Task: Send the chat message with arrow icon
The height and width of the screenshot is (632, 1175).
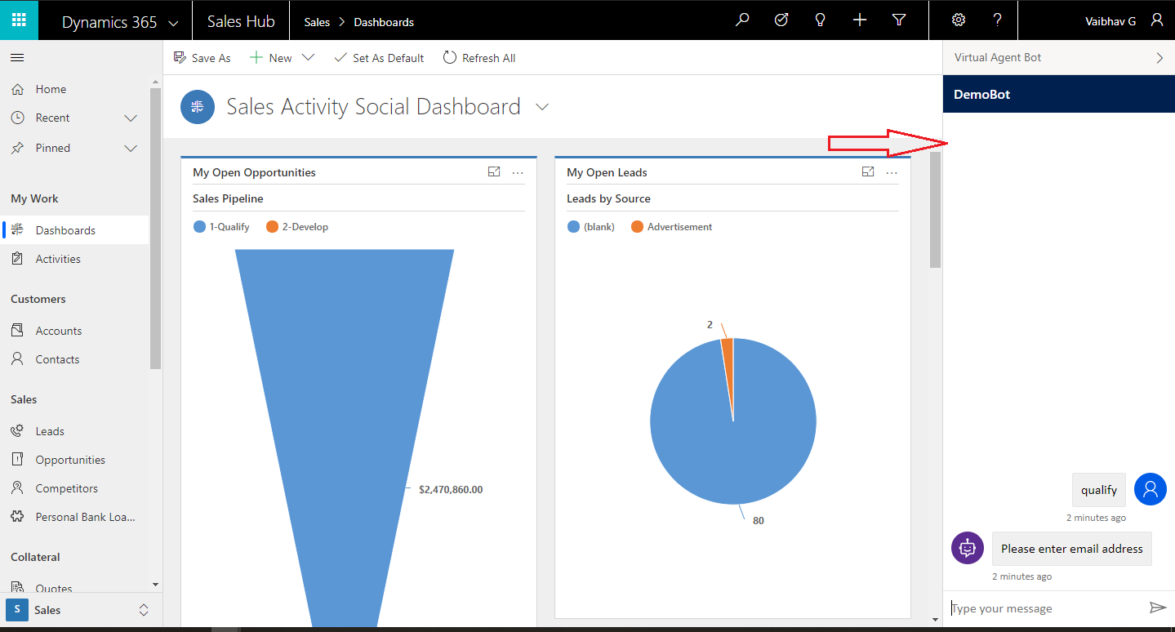Action: pyautogui.click(x=1157, y=608)
